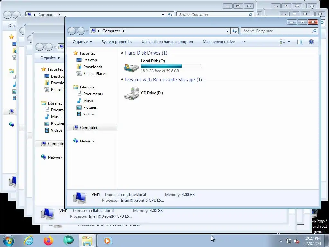Open the Windows Explorer taskbar button
This screenshot has height=247, width=329.
[87, 241]
